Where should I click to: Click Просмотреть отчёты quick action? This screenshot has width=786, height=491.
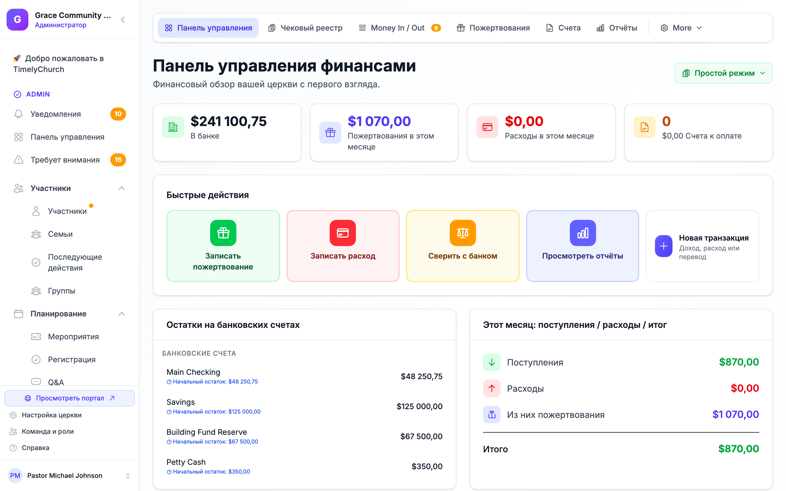coord(582,246)
